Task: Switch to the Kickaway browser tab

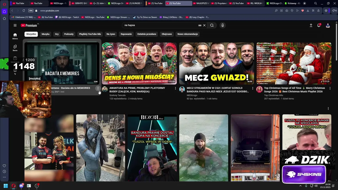Action: pos(292,3)
